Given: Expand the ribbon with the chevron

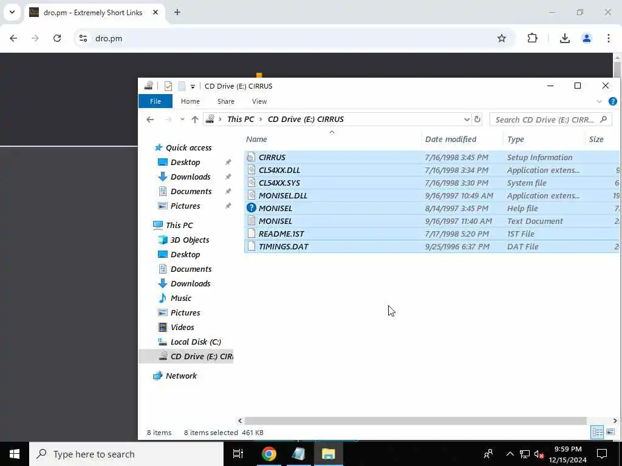Looking at the screenshot, I should tap(600, 101).
